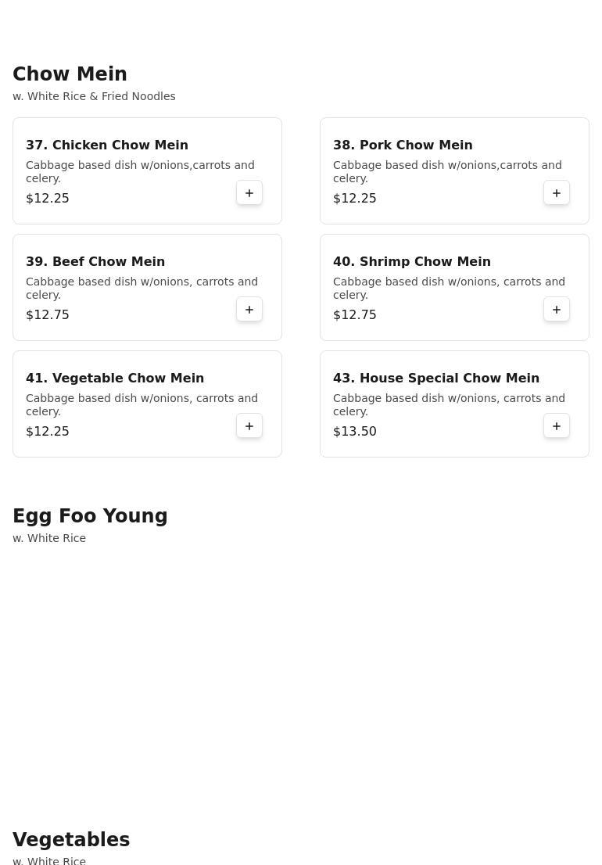The height and width of the screenshot is (865, 602).
Task: Add Chicken Chow Mein with plus icon
Action: coord(249,193)
